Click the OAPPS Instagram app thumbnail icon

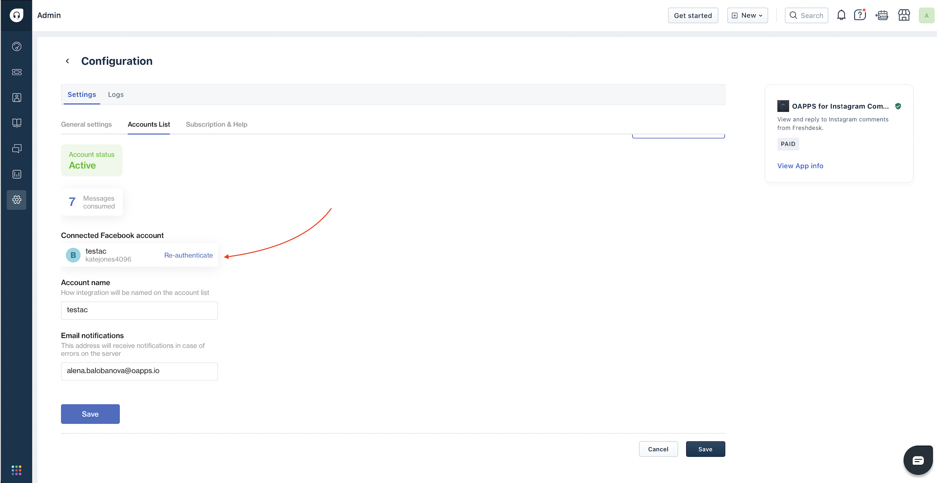pos(783,106)
